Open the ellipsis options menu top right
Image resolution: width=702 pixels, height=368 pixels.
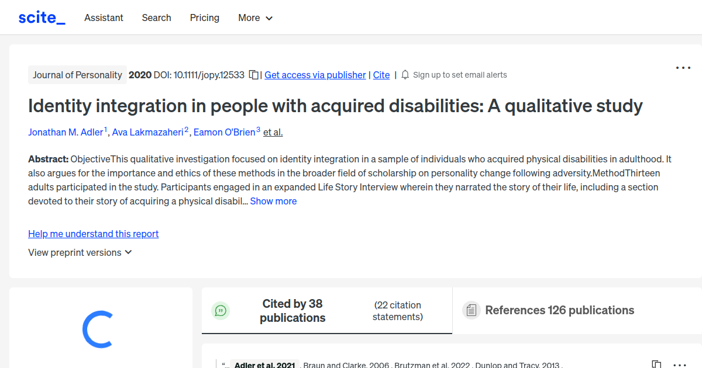683,68
